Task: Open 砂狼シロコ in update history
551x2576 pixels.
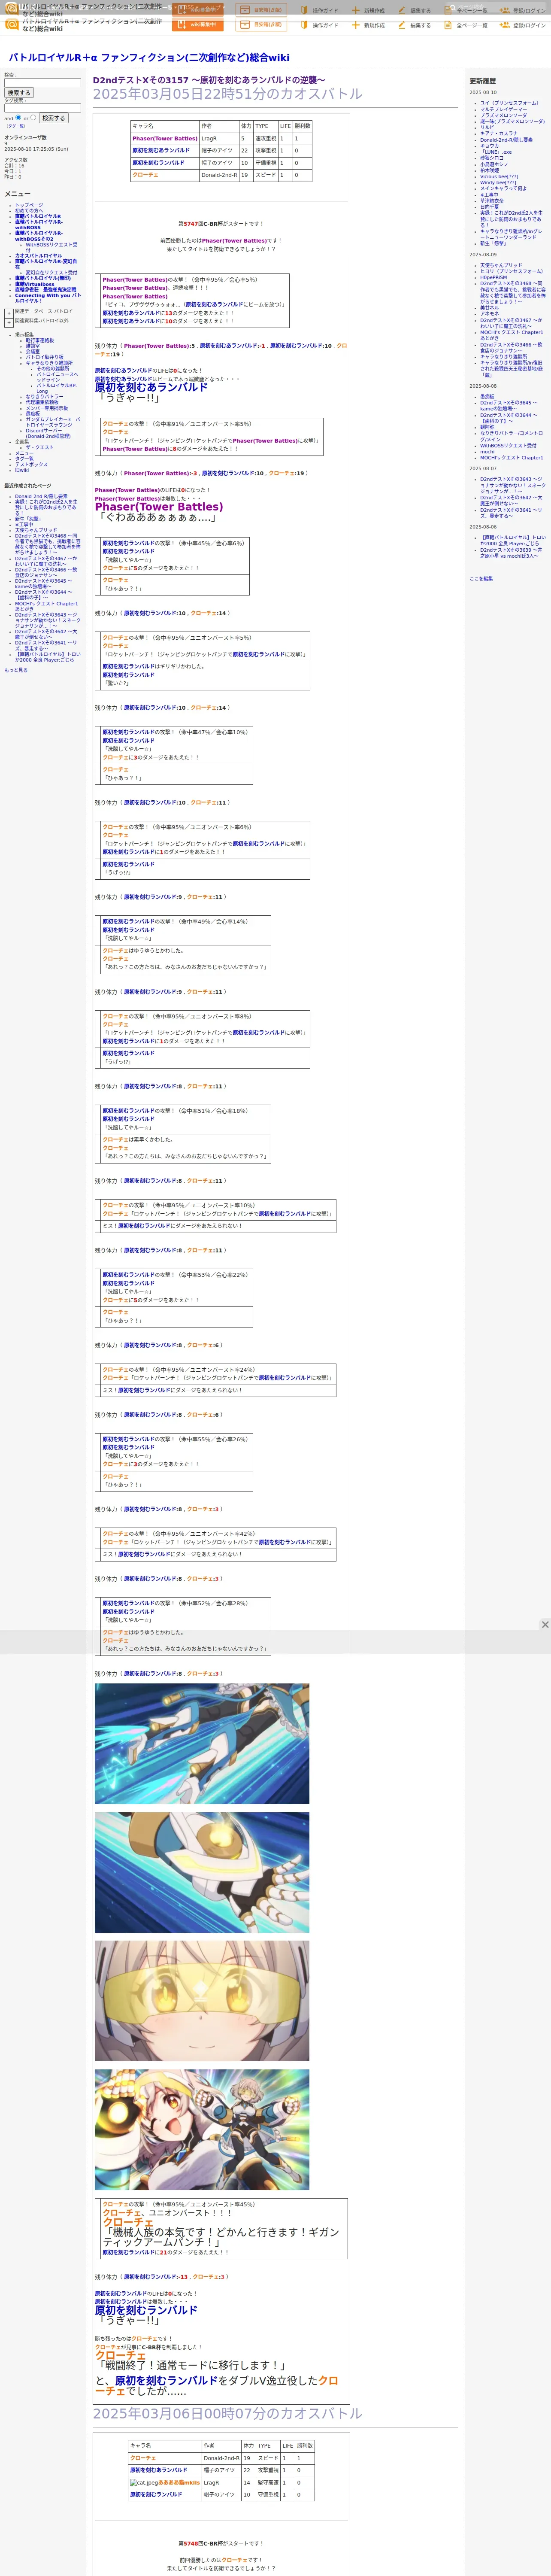Action: click(x=492, y=158)
